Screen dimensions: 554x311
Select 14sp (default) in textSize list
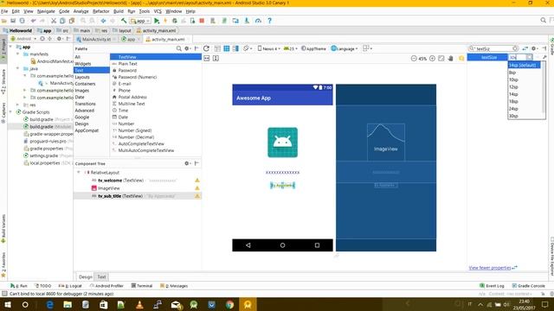(x=525, y=65)
